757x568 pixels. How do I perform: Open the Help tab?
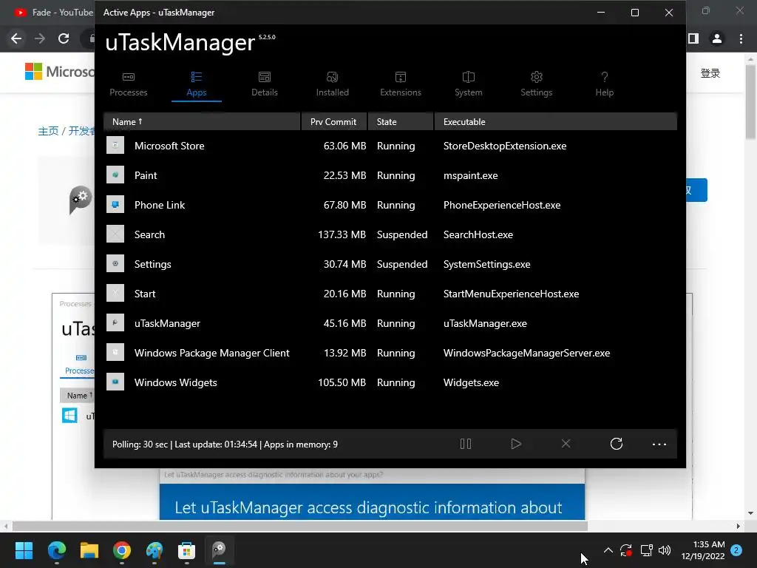605,84
